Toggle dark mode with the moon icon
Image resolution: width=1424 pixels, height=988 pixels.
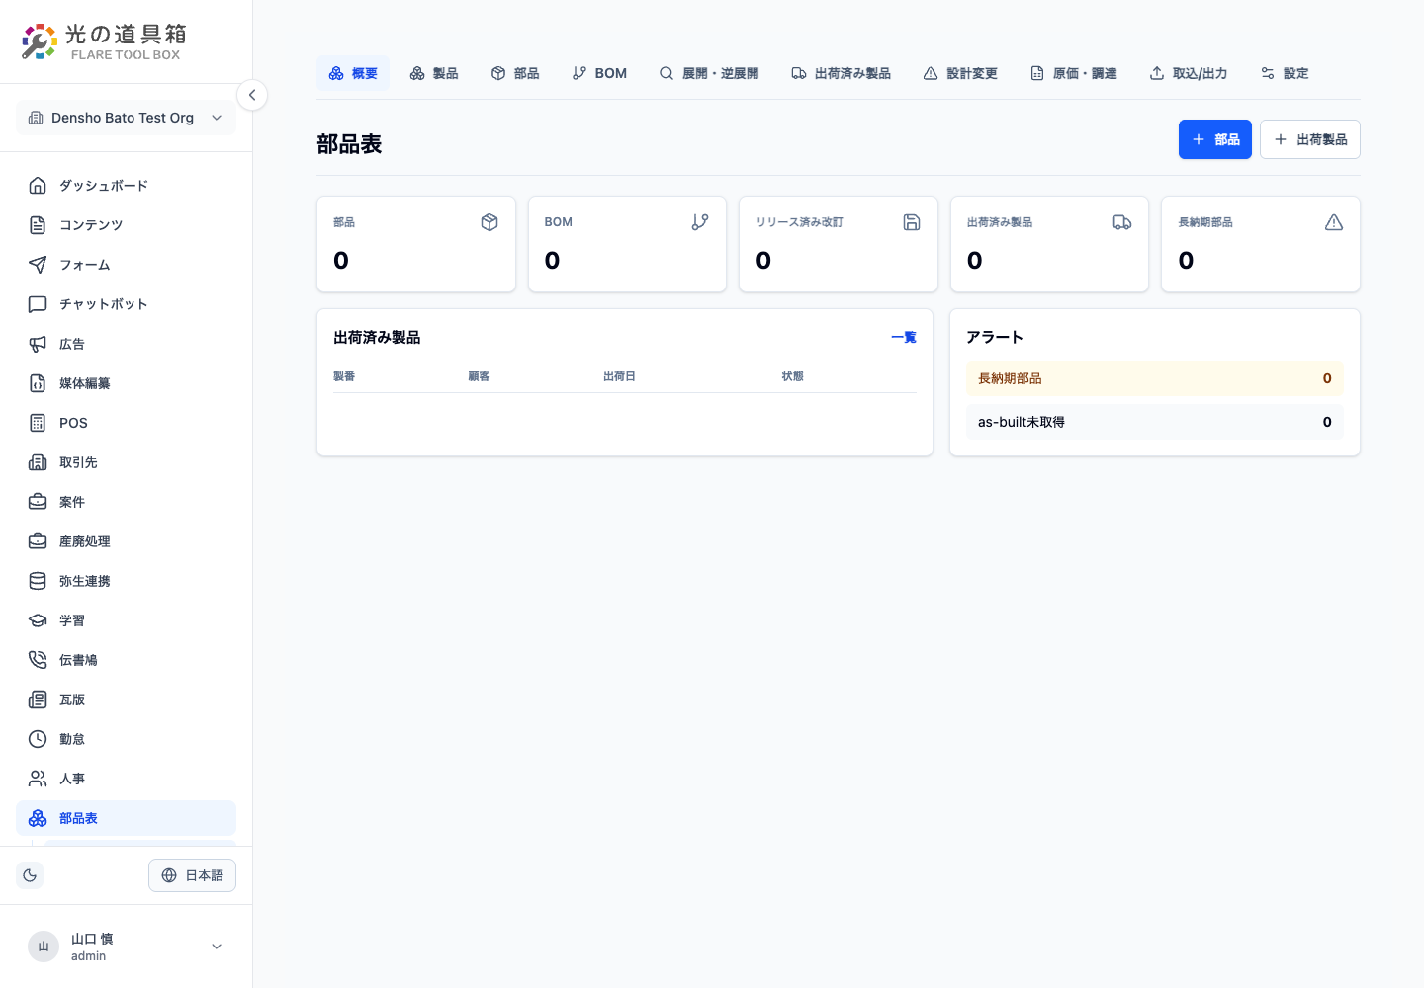pos(30,875)
